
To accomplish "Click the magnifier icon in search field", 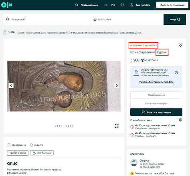I will click(x=8, y=19).
